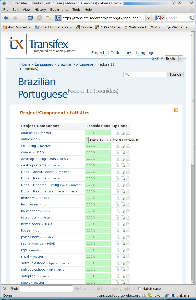196x300 pixels.
Task: Open the Projects link in Transifex header
Action: [99, 53]
